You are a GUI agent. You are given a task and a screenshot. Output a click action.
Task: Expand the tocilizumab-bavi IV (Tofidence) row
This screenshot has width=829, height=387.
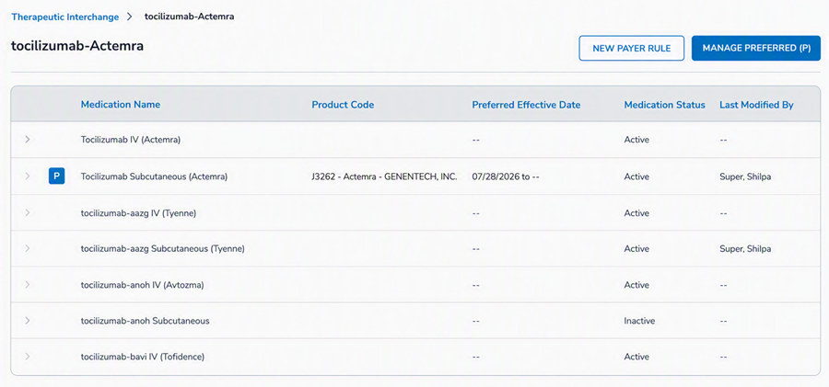click(x=28, y=357)
